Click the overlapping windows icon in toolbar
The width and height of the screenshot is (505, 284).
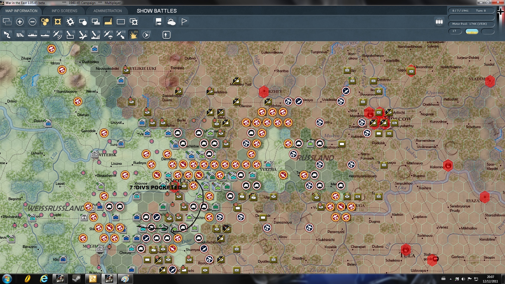coord(7,22)
